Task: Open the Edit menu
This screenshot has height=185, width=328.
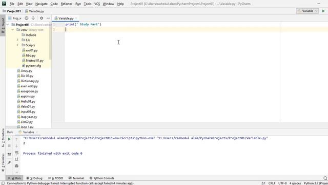Action: [20, 4]
